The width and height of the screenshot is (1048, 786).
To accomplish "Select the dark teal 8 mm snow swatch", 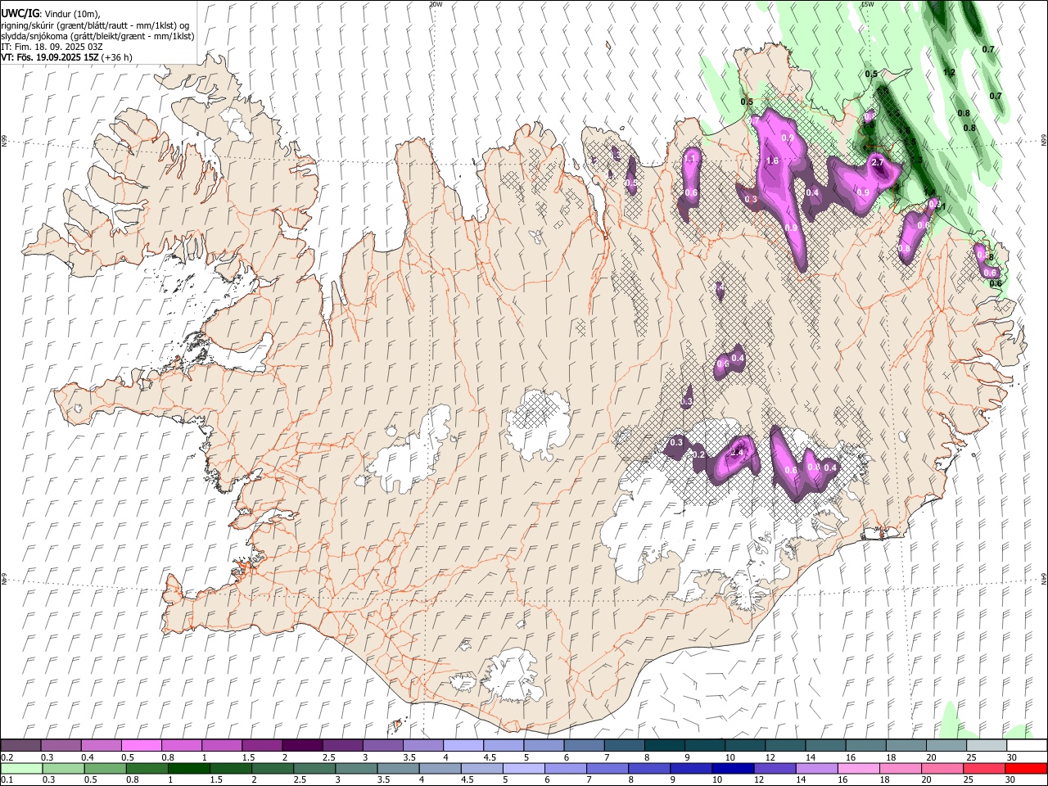I will click(x=665, y=745).
